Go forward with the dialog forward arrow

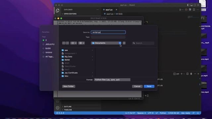(67, 43)
